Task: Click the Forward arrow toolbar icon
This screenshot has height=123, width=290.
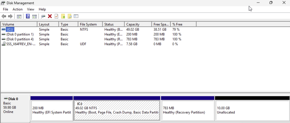Action: [10, 16]
